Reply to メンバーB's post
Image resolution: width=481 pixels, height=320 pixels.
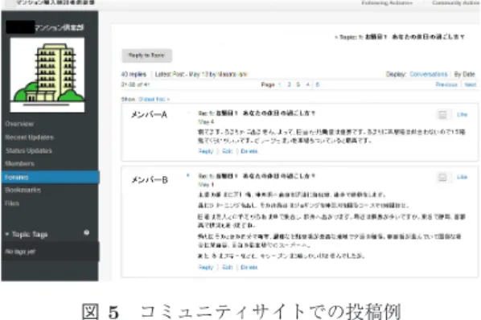[x=206, y=267]
